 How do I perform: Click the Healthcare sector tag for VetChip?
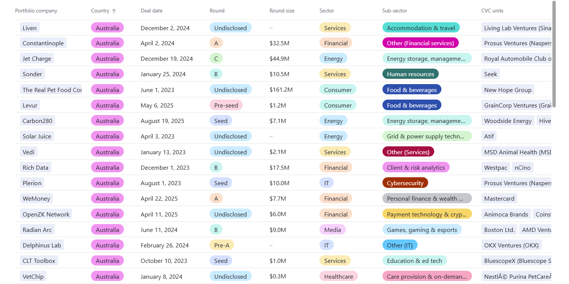pos(338,276)
